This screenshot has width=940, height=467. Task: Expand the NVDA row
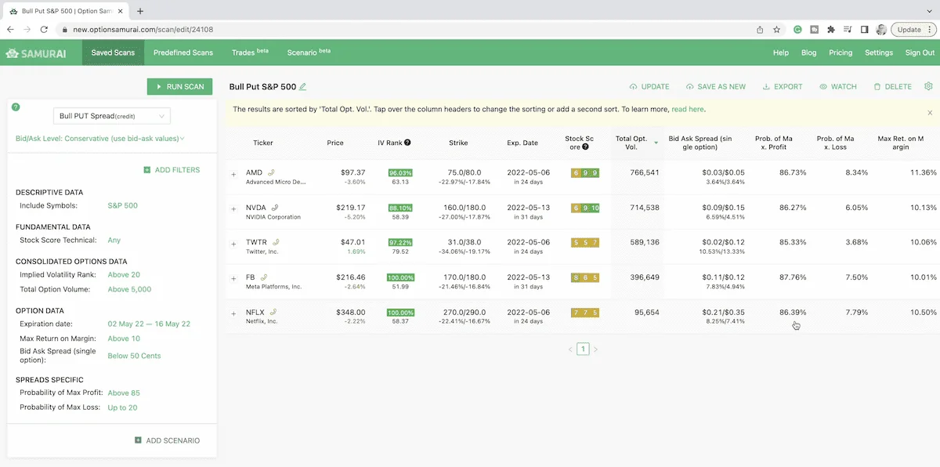233,208
